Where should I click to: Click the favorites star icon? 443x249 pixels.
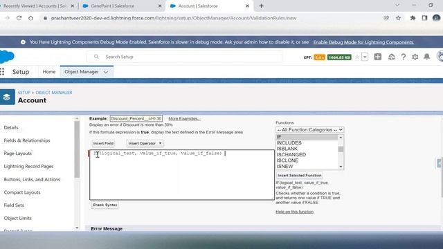(357, 57)
